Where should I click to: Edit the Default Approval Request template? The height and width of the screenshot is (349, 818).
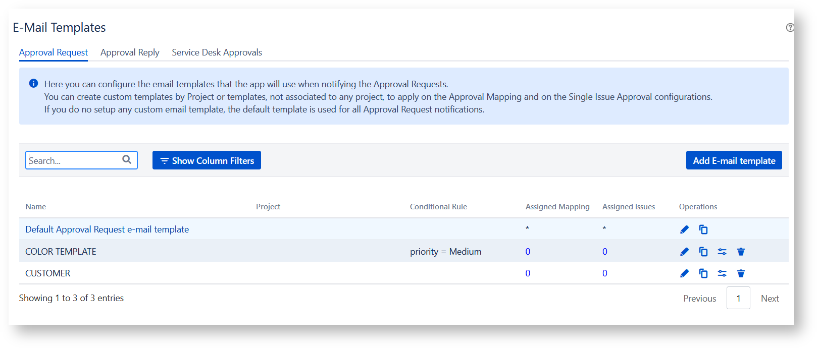684,229
